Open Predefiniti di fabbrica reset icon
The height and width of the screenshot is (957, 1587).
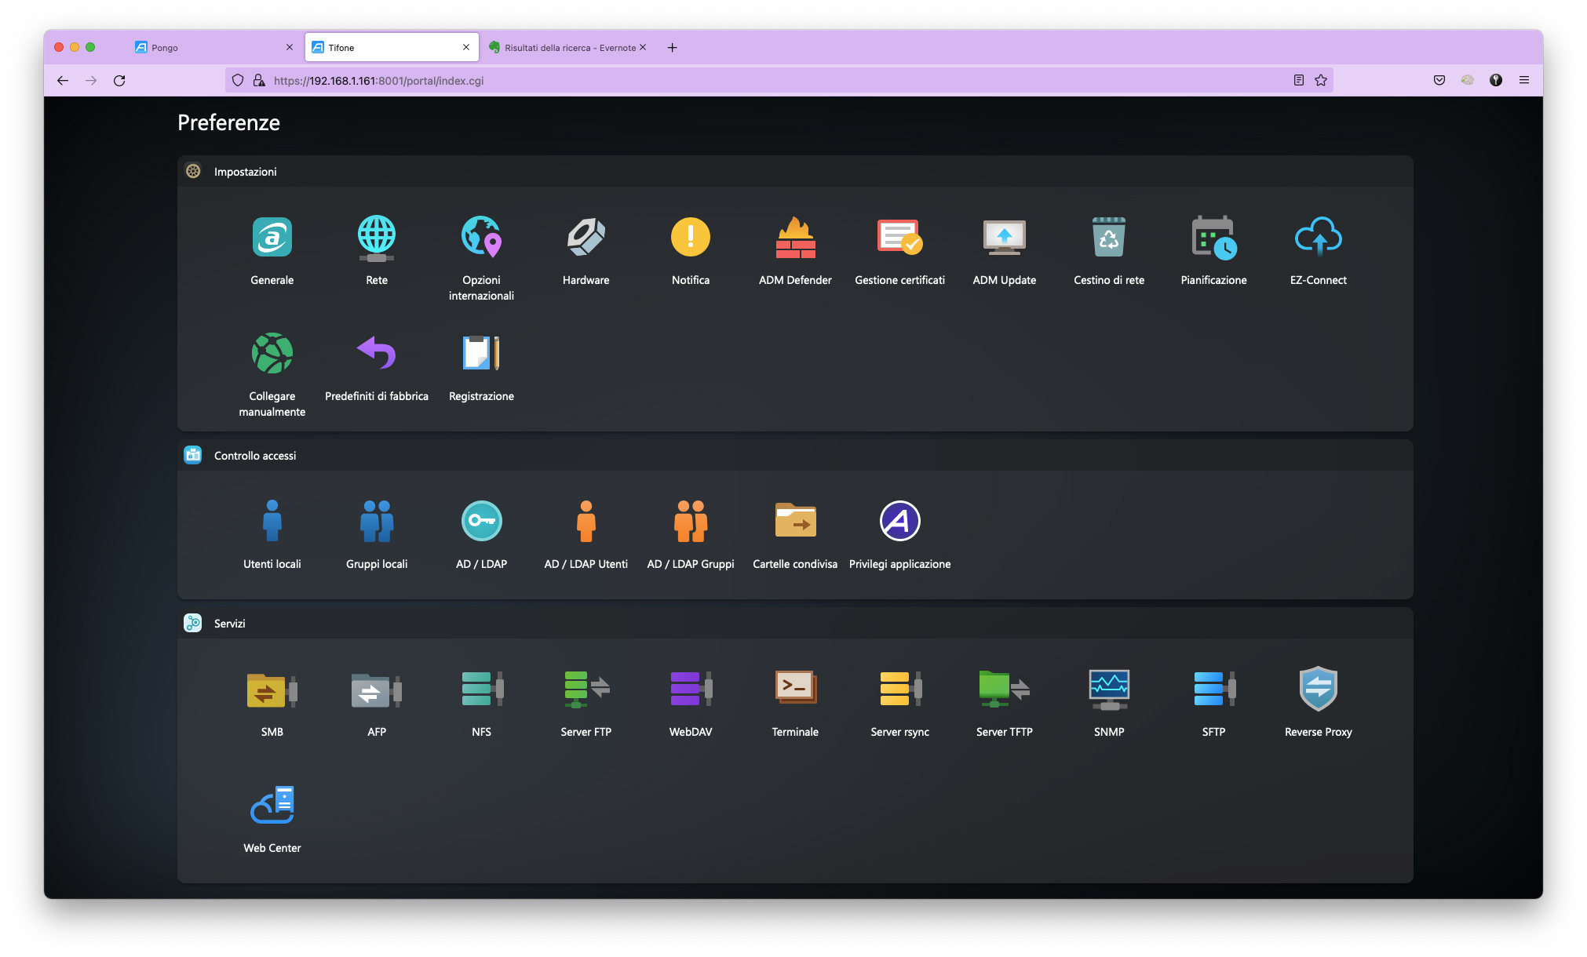tap(377, 354)
